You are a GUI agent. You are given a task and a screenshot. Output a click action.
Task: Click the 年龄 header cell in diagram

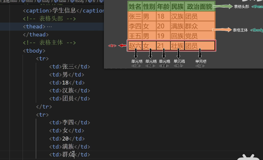click(x=163, y=7)
